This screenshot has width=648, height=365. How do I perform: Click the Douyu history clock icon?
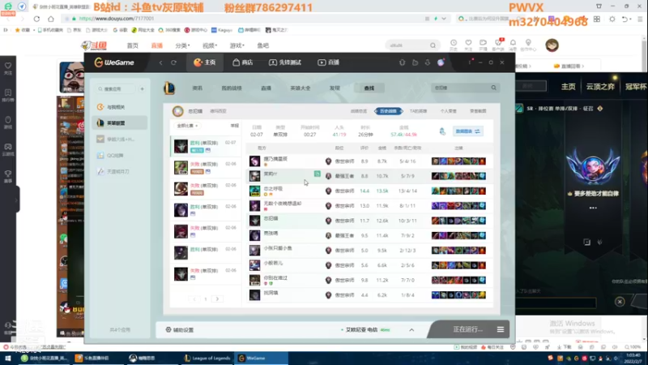point(454,45)
